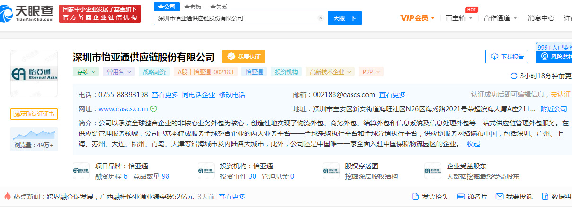Click the red 官方备案企业征信机构 banner

click(100, 13)
